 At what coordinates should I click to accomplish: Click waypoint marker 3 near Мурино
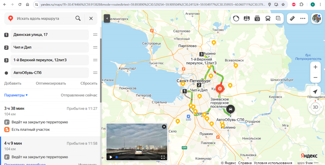pyautogui.click(x=201, y=54)
